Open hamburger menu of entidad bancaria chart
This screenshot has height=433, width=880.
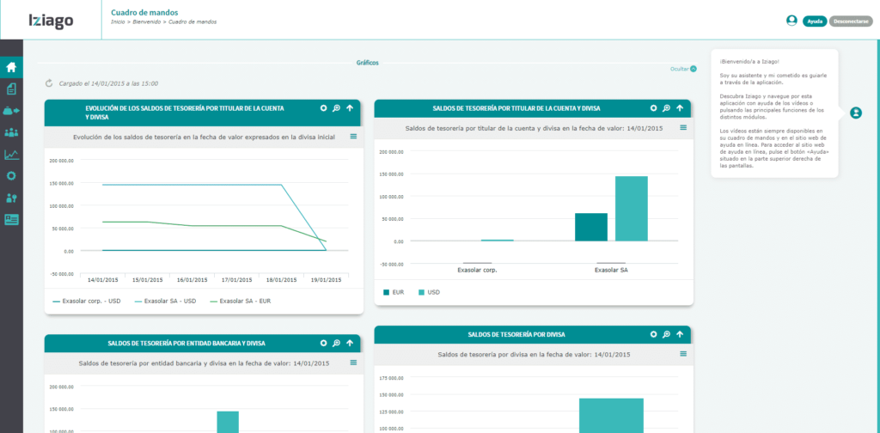(x=353, y=363)
